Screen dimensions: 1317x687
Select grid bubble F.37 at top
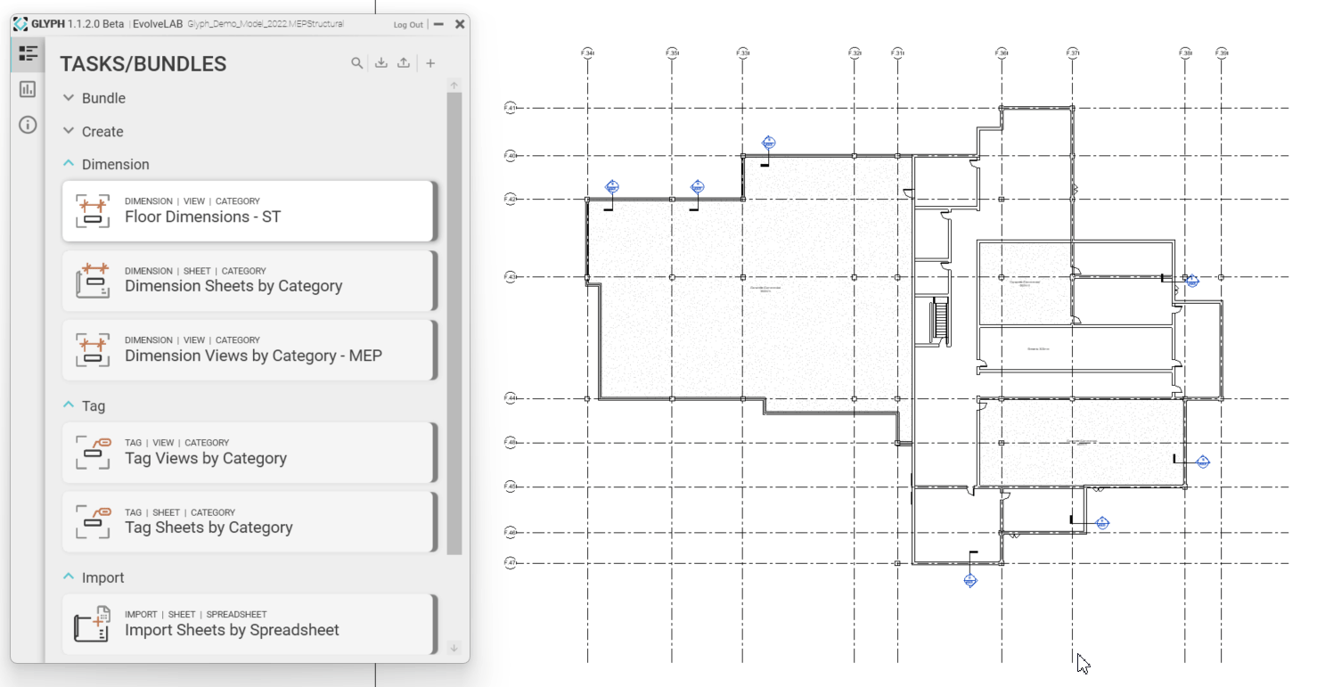(x=1073, y=53)
